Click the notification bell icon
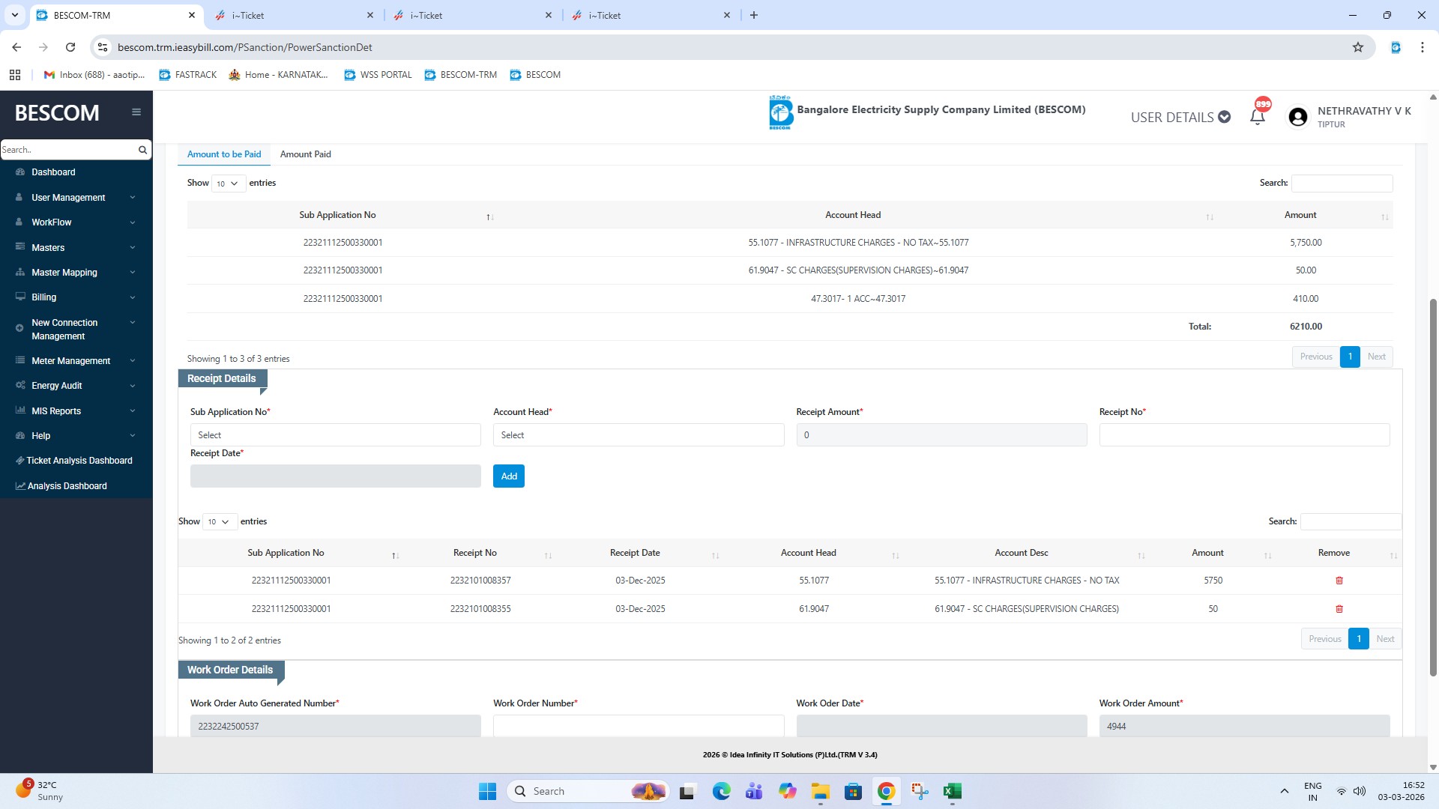Image resolution: width=1439 pixels, height=809 pixels. tap(1258, 117)
